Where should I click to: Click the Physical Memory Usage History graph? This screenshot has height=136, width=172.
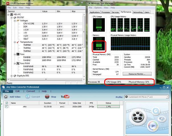(130, 44)
